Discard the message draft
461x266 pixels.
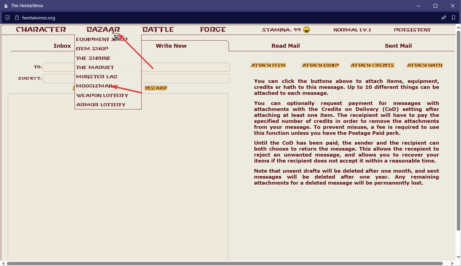point(156,88)
